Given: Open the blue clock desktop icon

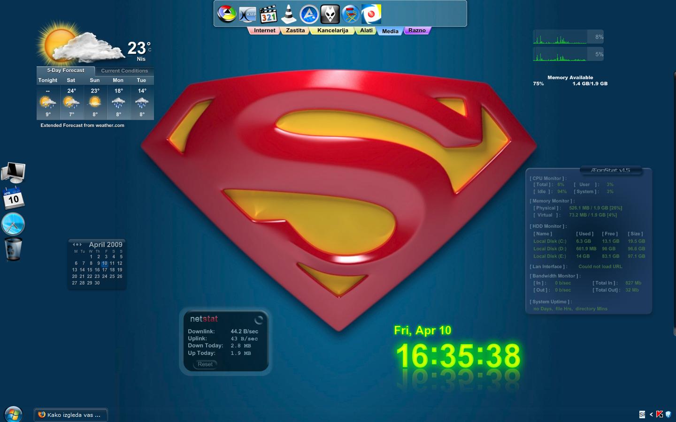Looking at the screenshot, I should (x=13, y=224).
